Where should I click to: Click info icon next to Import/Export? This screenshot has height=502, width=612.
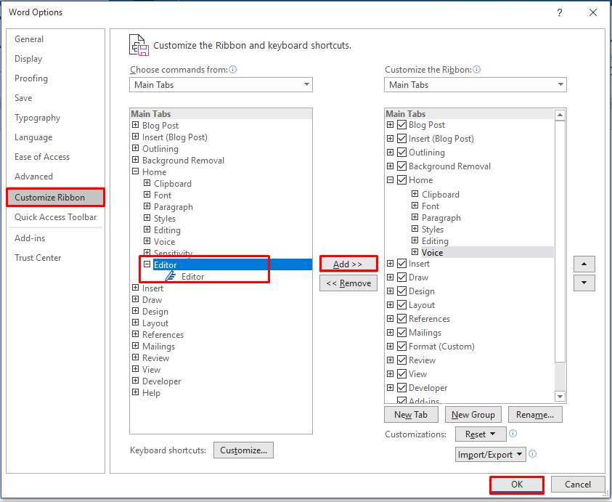pos(532,454)
